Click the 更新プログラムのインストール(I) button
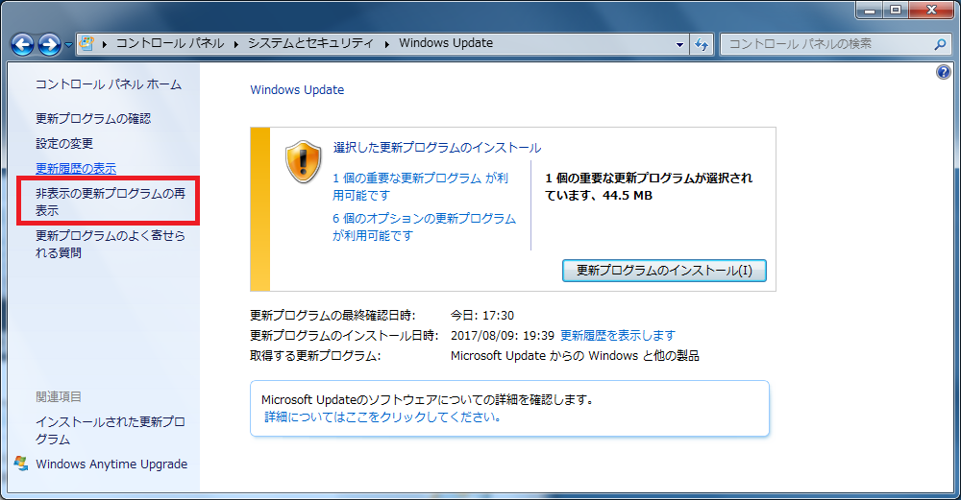961x500 pixels. (664, 271)
